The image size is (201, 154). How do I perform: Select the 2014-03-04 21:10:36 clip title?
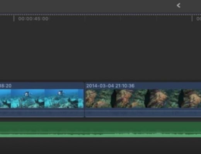click(110, 86)
